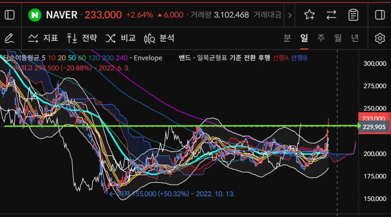The width and height of the screenshot is (391, 217).
Task: Select the moving average 60 period
Action: point(82,58)
